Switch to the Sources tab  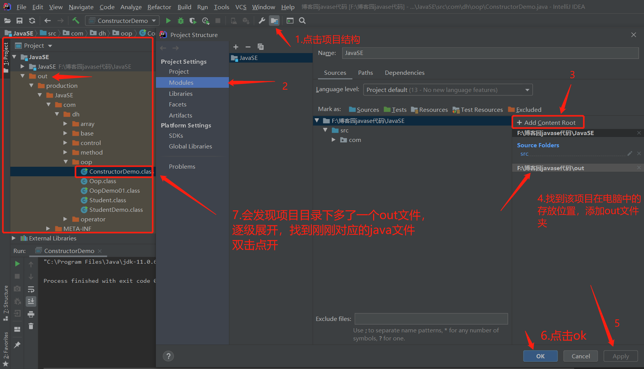(x=335, y=73)
